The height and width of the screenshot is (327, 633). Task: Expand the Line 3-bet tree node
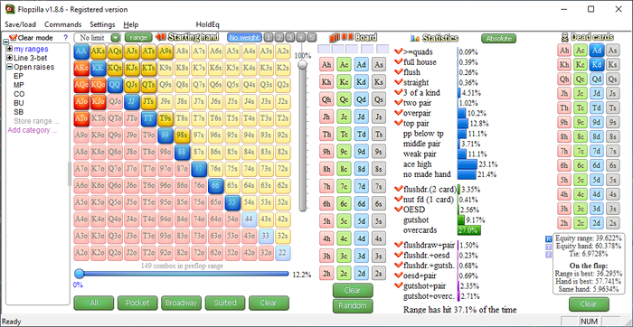(10, 58)
